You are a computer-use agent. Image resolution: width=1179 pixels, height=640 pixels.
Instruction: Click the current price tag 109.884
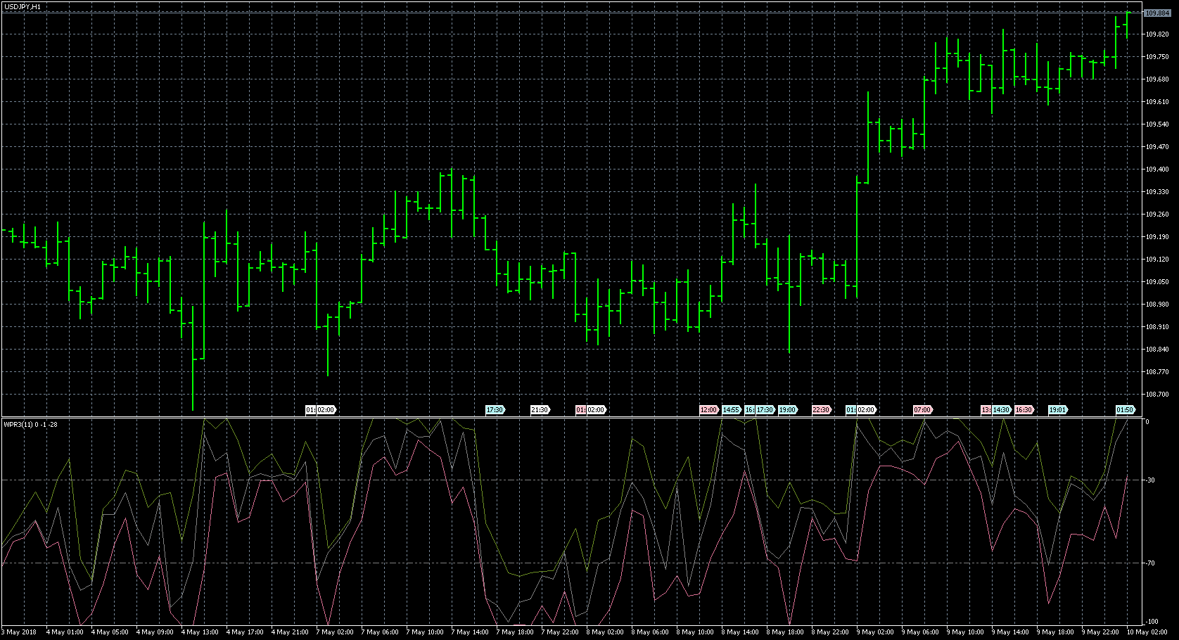pyautogui.click(x=1157, y=13)
